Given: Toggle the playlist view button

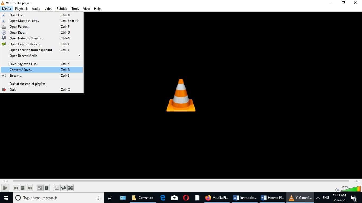Looking at the screenshot, I should [x=56, y=188].
